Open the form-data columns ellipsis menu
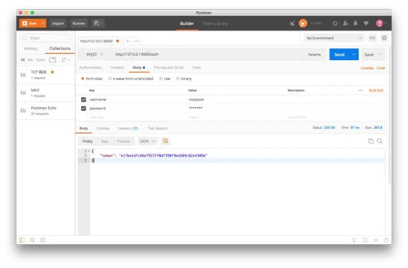 (360, 90)
